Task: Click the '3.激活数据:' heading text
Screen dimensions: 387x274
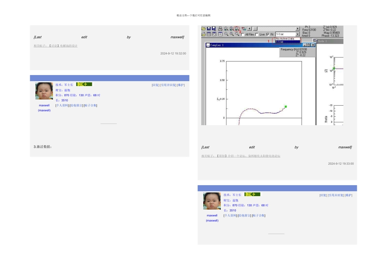Action: (43, 147)
